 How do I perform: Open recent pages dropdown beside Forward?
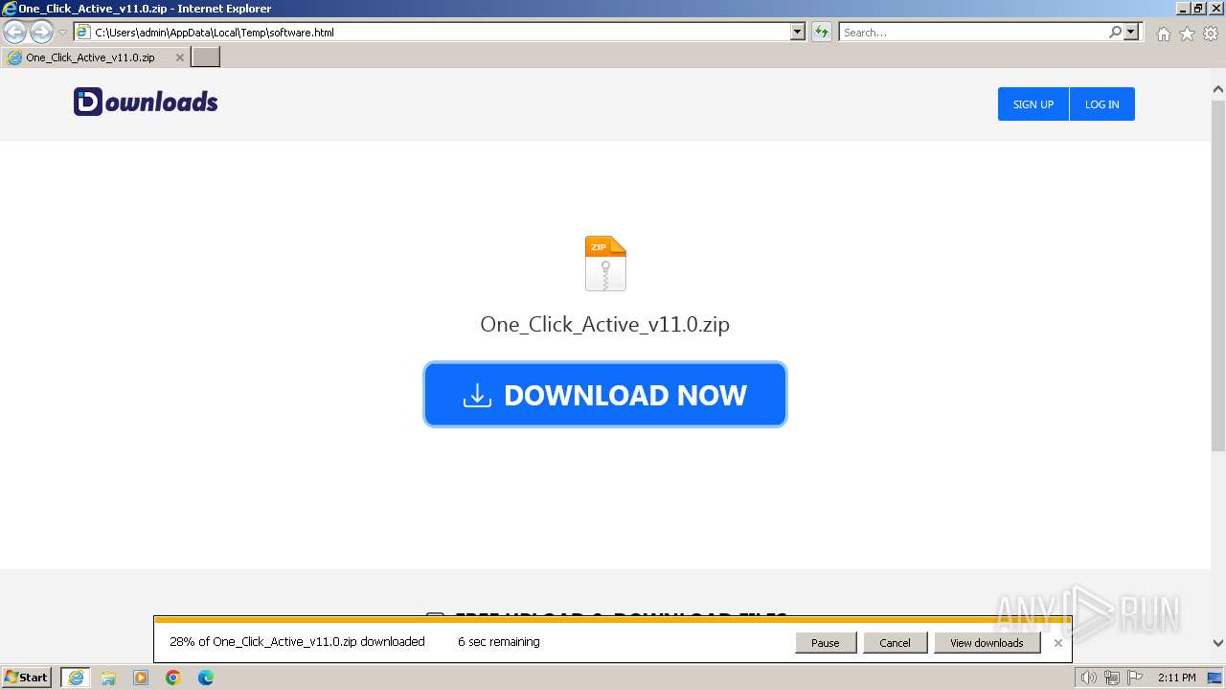tap(63, 33)
